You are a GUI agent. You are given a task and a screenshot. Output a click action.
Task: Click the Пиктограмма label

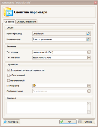tap(13, 86)
